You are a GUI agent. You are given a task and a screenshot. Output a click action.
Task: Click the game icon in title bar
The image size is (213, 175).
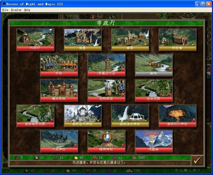(3, 4)
